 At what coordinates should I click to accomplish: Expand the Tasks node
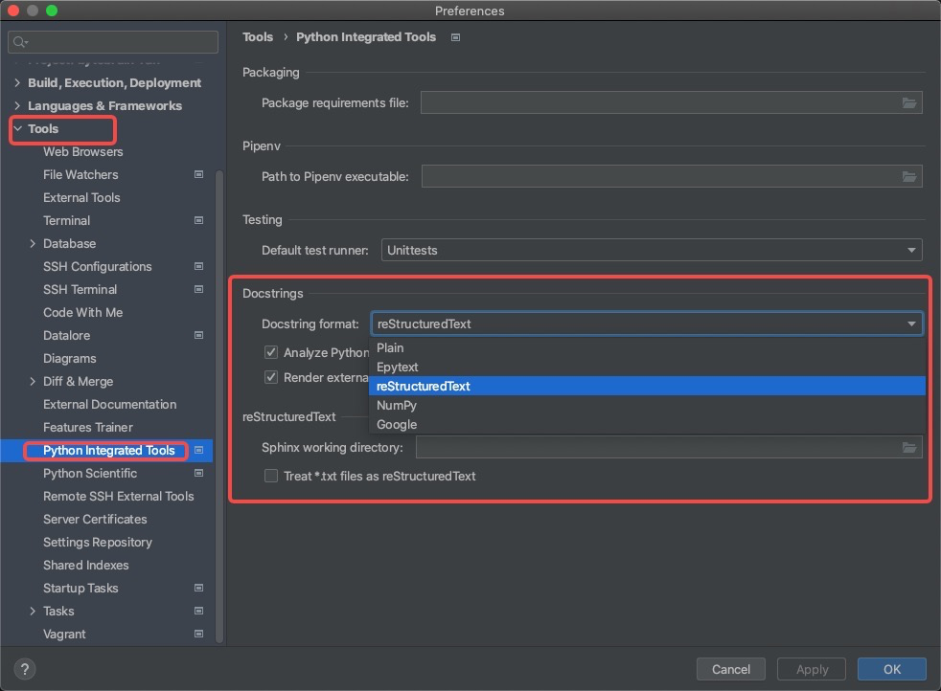pyautogui.click(x=33, y=611)
